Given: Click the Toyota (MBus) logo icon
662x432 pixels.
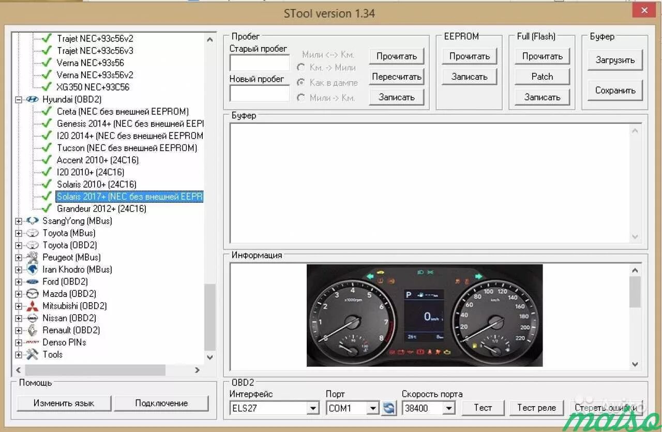Looking at the screenshot, I should coord(33,233).
